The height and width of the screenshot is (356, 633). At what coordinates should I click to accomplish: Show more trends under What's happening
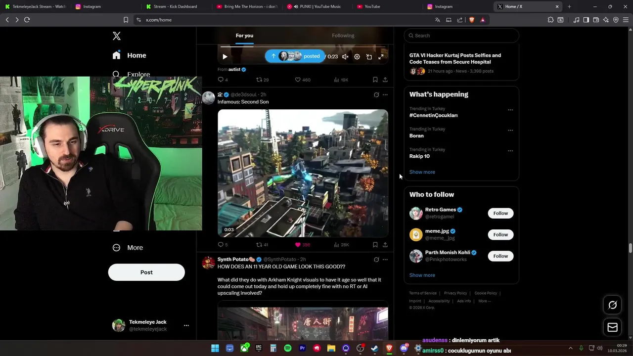(x=422, y=172)
